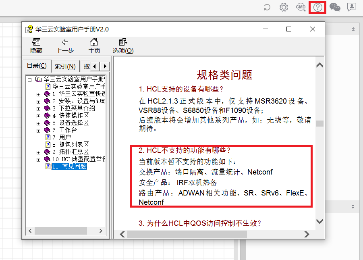Image resolution: width=363 pixels, height=260 pixels.
Task: Click the user feedback icon
Action: [x=352, y=7]
